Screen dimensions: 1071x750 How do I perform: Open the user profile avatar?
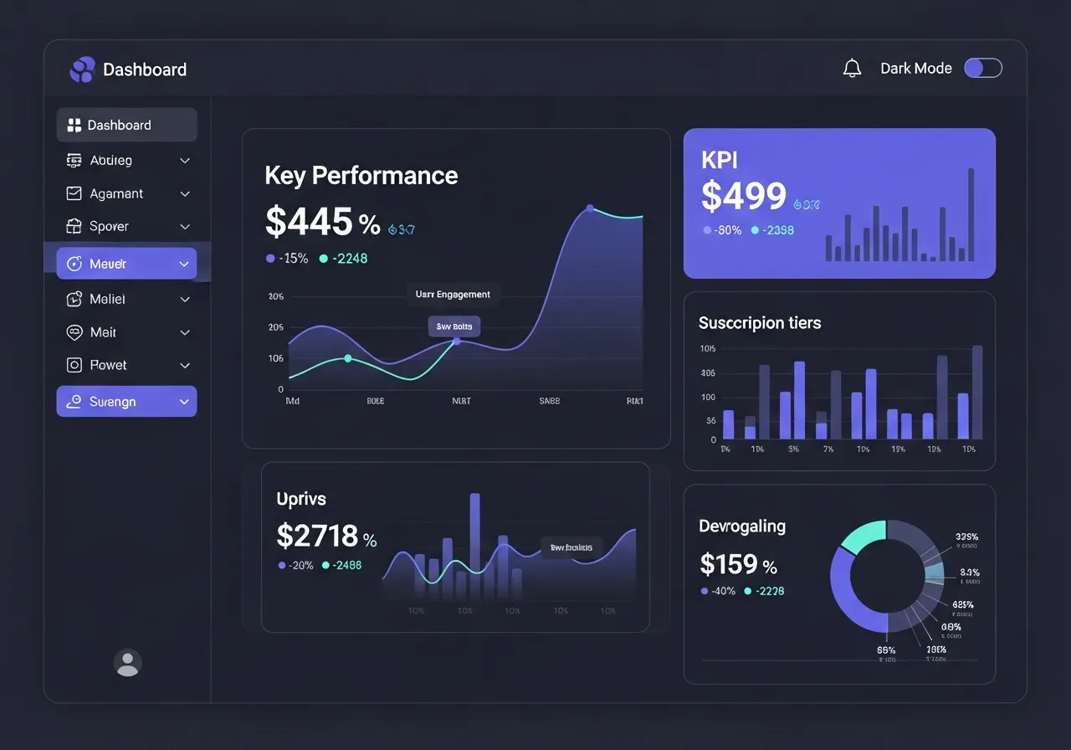click(127, 663)
